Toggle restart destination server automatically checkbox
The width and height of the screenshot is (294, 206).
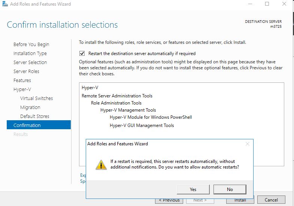(x=82, y=54)
